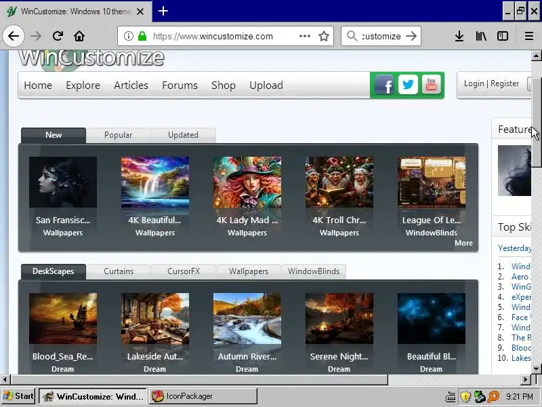
Task: Click the More link in New section
Action: 463,243
